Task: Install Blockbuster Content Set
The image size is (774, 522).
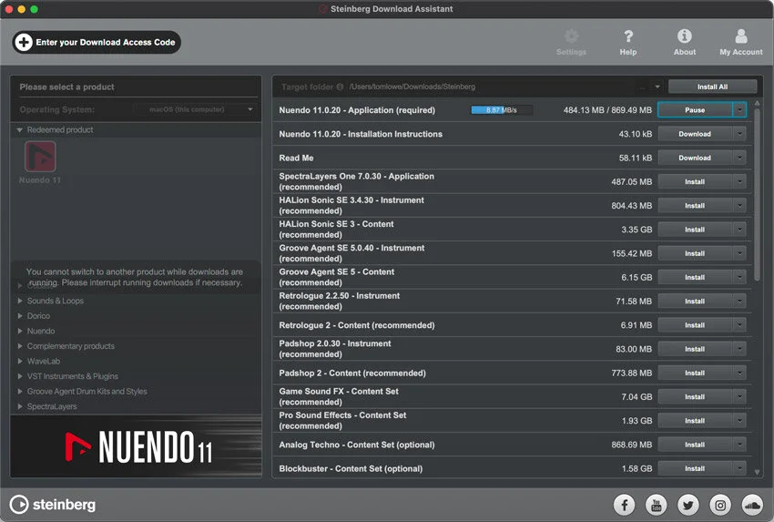Action: click(695, 468)
